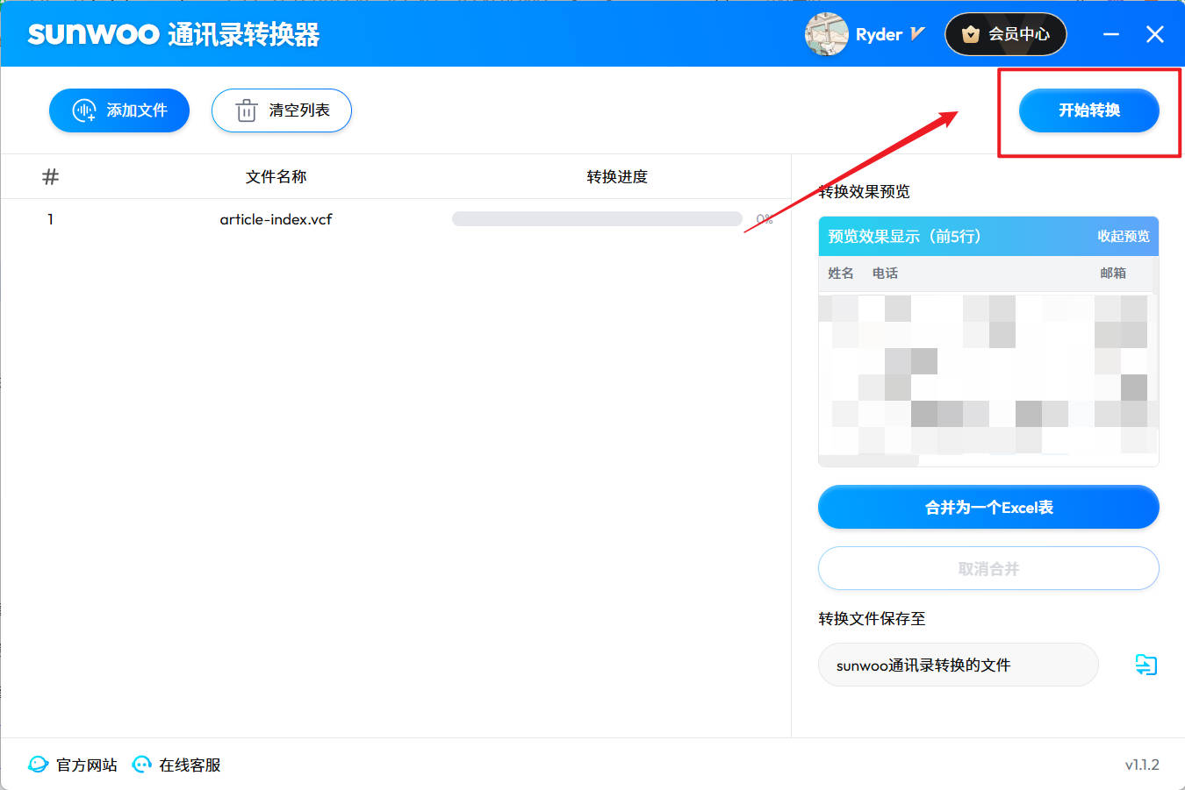Image resolution: width=1185 pixels, height=790 pixels.
Task: Click the 转换效果预览 heading
Action: [864, 191]
